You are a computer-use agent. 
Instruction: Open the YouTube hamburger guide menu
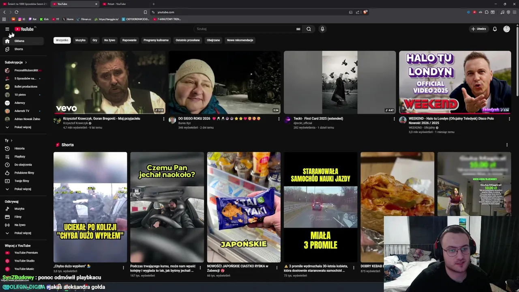(x=7, y=29)
